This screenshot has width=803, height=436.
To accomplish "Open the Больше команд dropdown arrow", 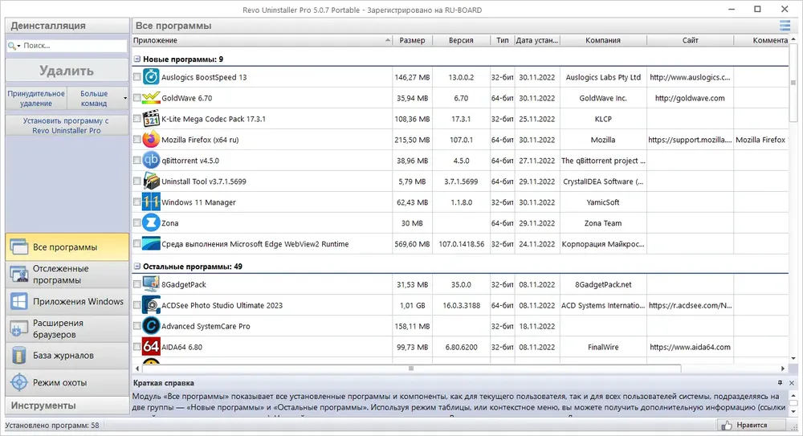I will (x=125, y=99).
